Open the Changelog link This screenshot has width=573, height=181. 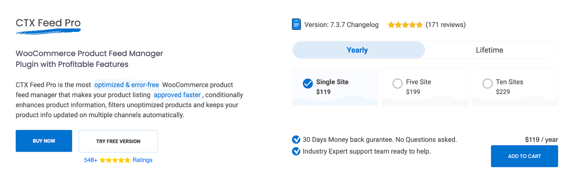[x=362, y=25]
